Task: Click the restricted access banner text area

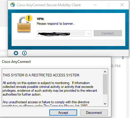Action: [52, 88]
